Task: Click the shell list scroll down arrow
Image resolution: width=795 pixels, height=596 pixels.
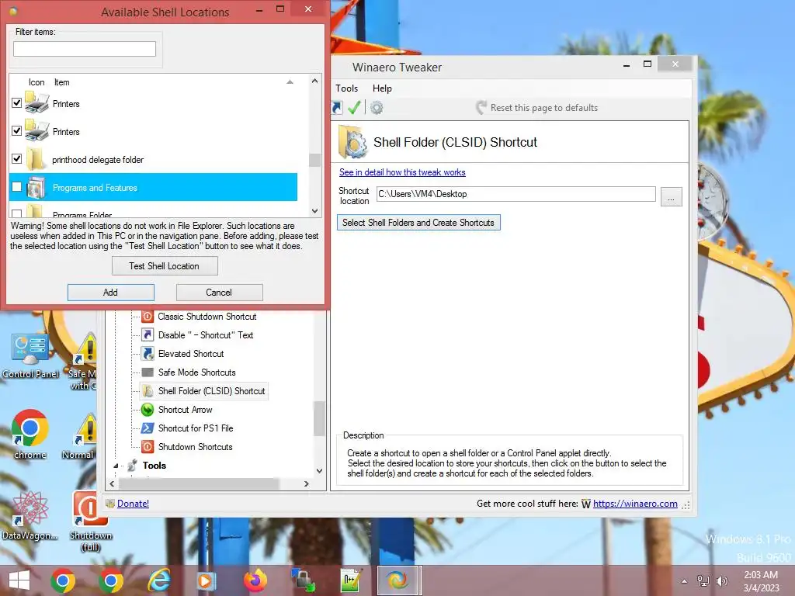Action: 315,211
